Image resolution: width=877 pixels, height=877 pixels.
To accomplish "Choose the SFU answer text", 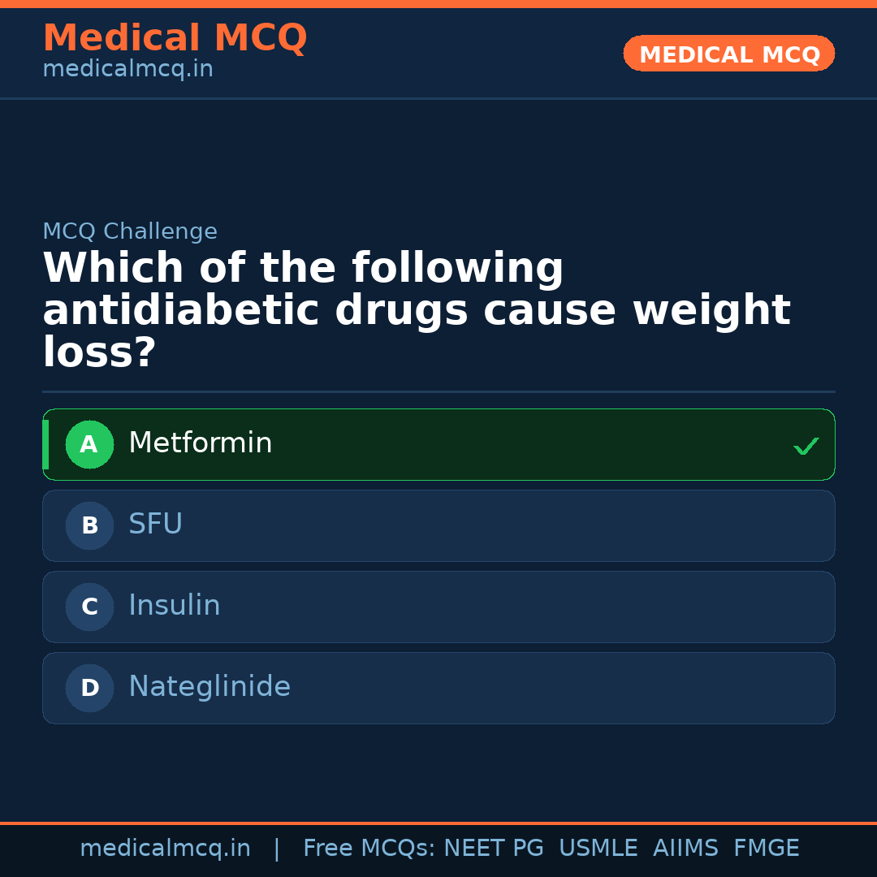I will point(155,525).
